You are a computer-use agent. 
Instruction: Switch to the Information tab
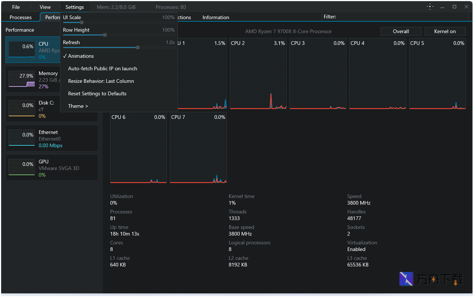click(x=216, y=17)
